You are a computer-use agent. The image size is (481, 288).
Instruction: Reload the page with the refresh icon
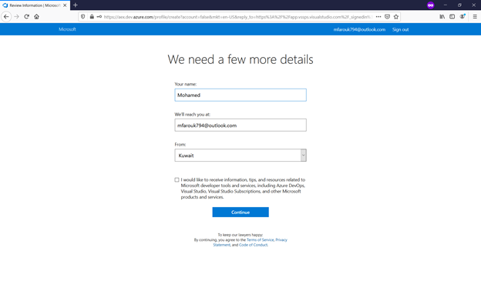27,17
